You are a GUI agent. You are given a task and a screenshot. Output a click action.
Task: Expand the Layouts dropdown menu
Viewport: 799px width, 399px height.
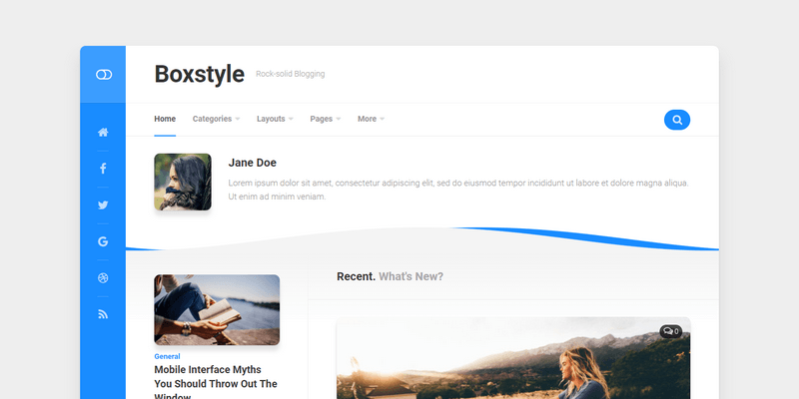point(275,119)
